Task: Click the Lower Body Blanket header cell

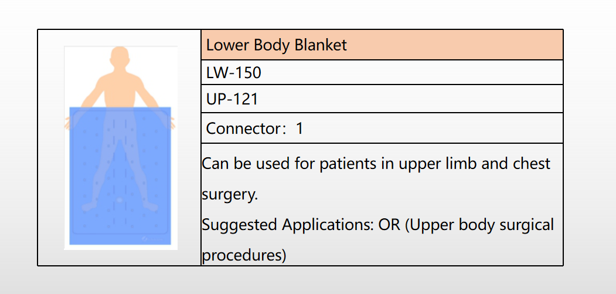Action: pos(382,45)
